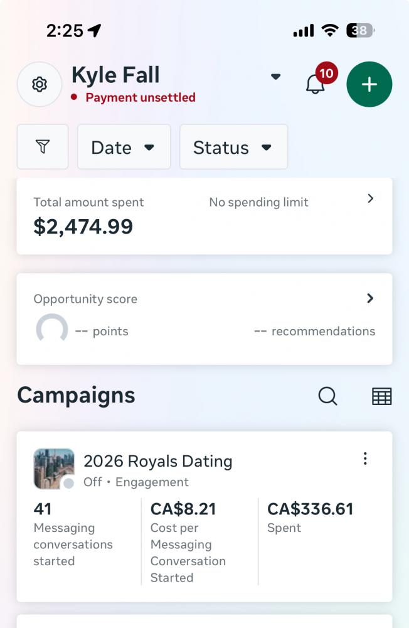The width and height of the screenshot is (409, 628).
Task: Select the Messaging conversations started metric
Action: pos(73,535)
